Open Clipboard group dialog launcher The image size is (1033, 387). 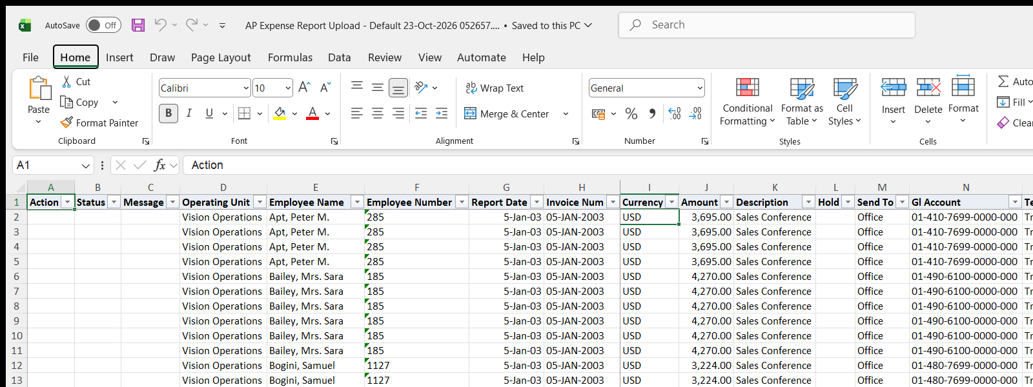(x=146, y=141)
